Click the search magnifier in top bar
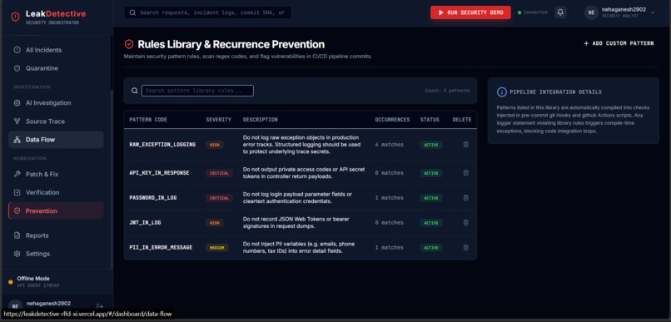Viewport: 671px width, 322px height. tap(132, 12)
